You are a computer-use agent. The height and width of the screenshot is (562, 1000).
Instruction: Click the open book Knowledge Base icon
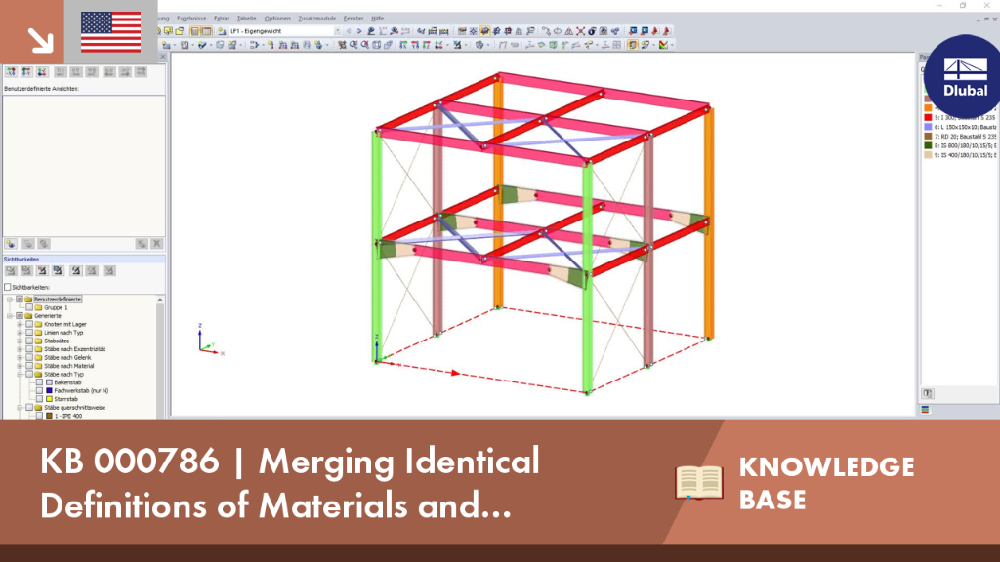pos(699,482)
